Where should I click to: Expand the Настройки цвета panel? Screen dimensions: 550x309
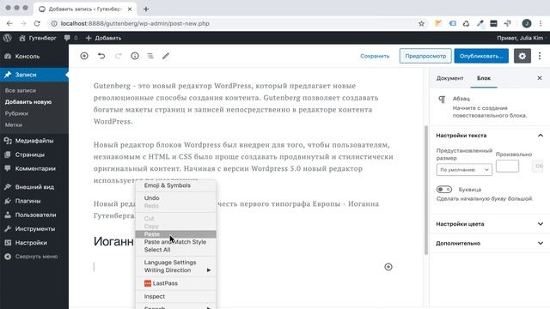[490, 224]
